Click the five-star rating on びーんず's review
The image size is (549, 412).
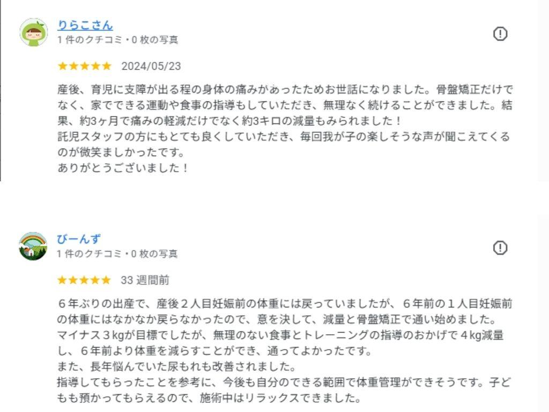click(x=84, y=280)
